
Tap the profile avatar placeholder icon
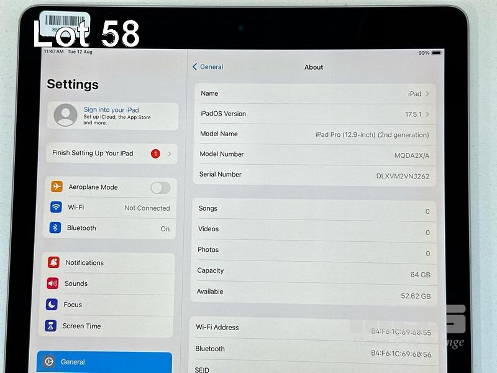[66, 115]
